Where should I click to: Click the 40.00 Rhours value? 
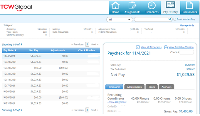tap(140, 99)
